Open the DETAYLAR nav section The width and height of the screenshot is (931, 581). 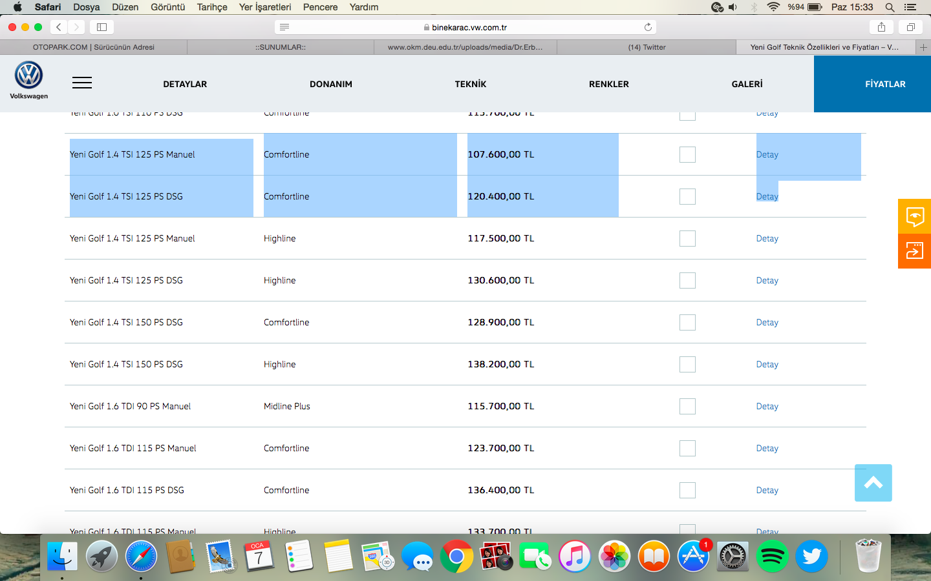pyautogui.click(x=185, y=84)
